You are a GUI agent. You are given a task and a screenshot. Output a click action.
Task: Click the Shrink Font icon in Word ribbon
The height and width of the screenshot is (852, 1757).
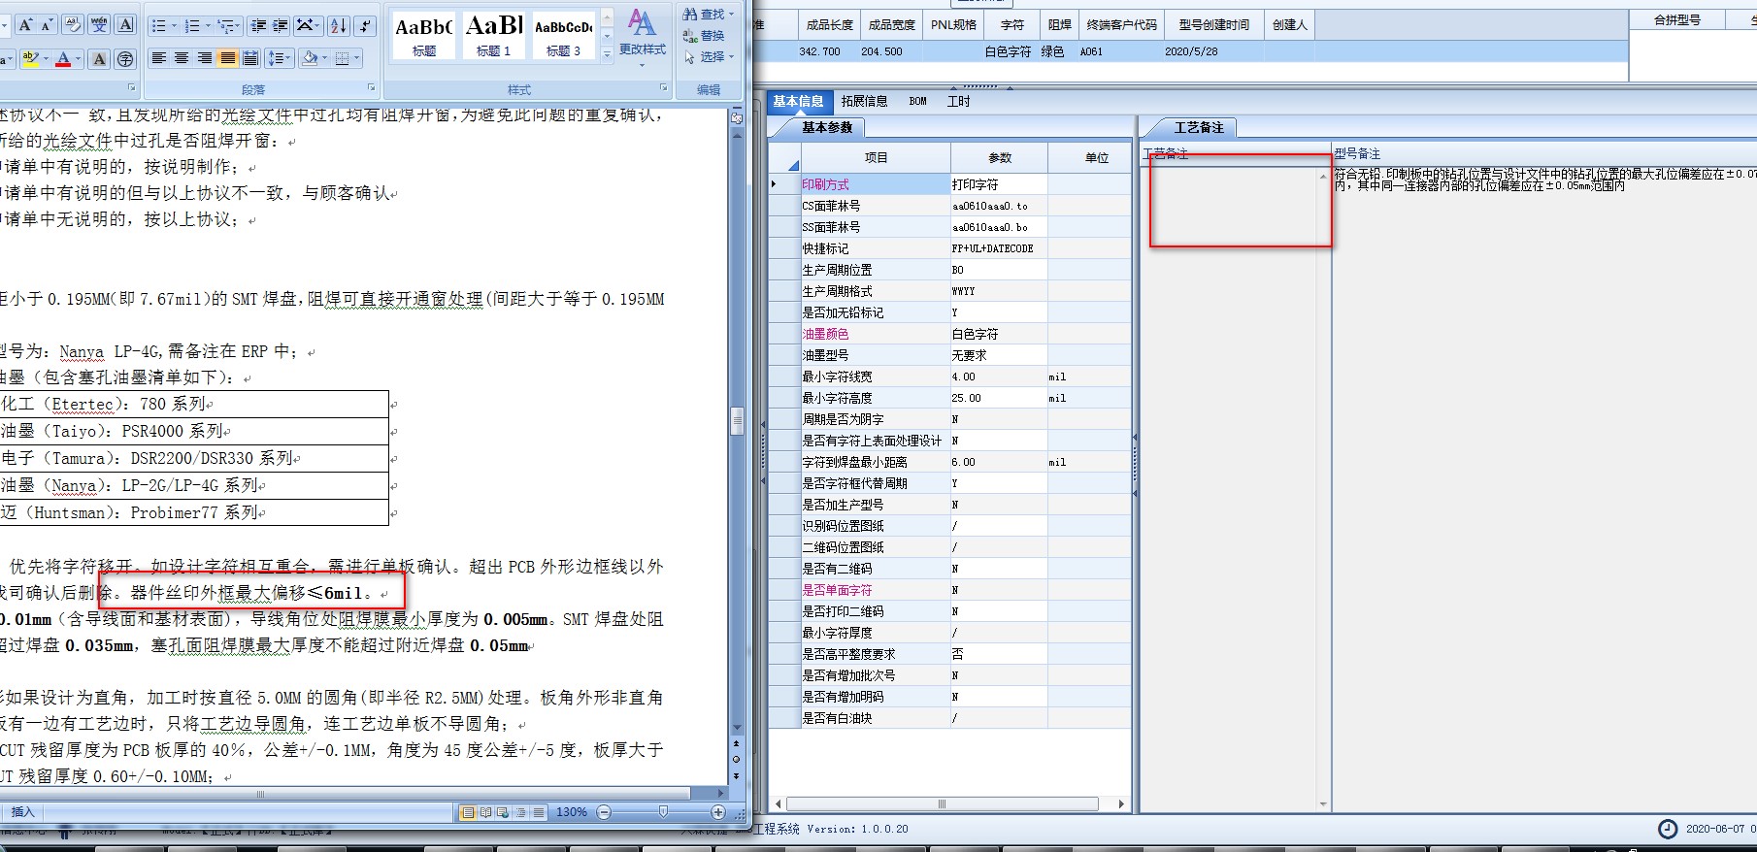pos(46,25)
